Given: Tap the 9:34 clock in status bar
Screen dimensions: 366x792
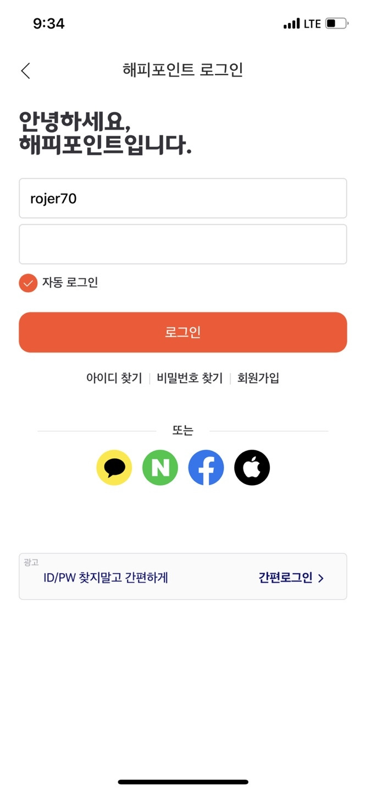Looking at the screenshot, I should pos(49,24).
